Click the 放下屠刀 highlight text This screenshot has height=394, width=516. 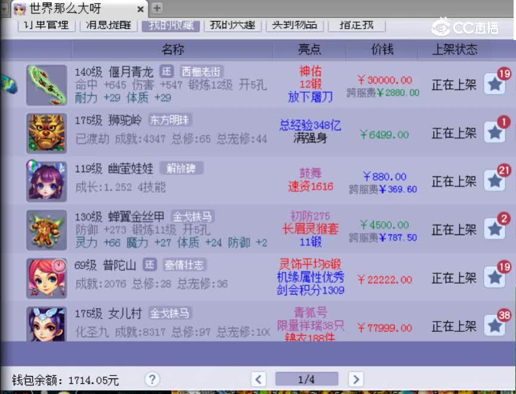point(311,97)
